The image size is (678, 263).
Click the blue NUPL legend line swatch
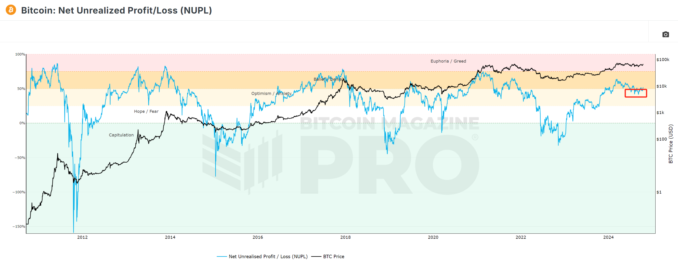coord(222,256)
